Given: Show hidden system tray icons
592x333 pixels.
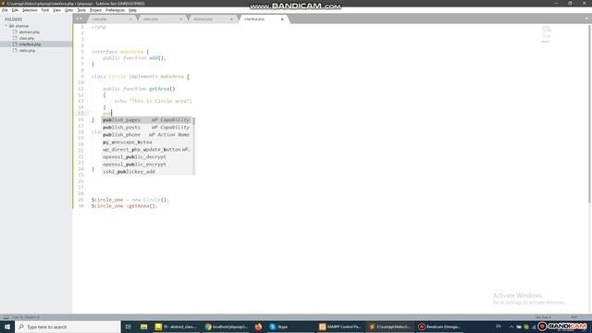Looking at the screenshot, I should tap(512, 327).
